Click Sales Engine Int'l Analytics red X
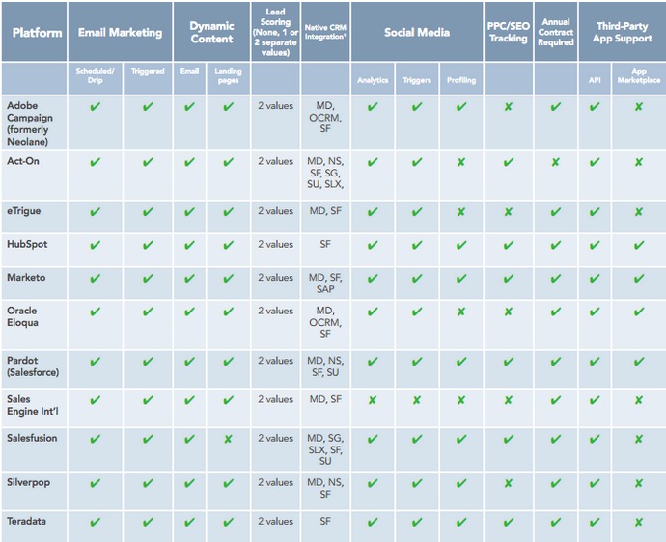This screenshot has width=666, height=542. [373, 400]
